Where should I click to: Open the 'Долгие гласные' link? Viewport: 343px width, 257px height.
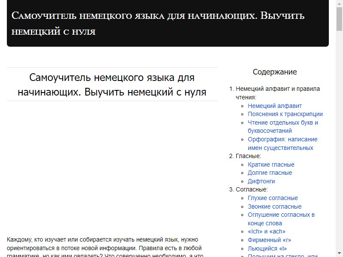click(270, 173)
